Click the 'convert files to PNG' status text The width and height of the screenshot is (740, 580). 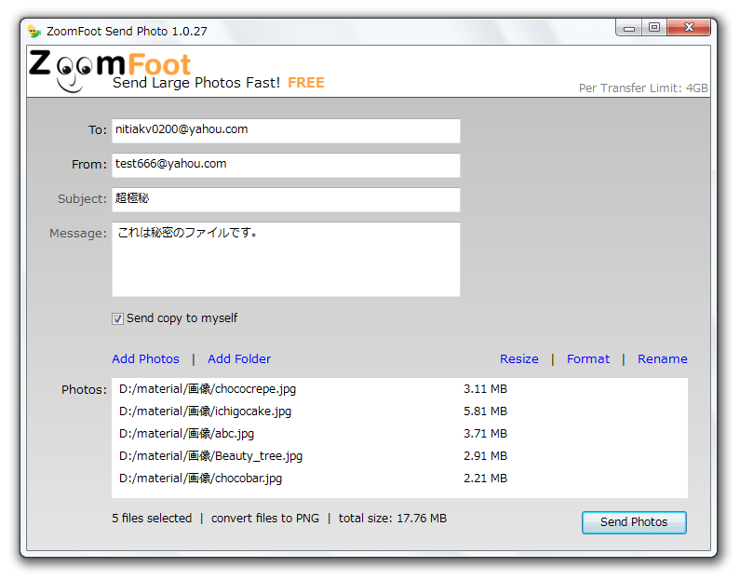(265, 519)
